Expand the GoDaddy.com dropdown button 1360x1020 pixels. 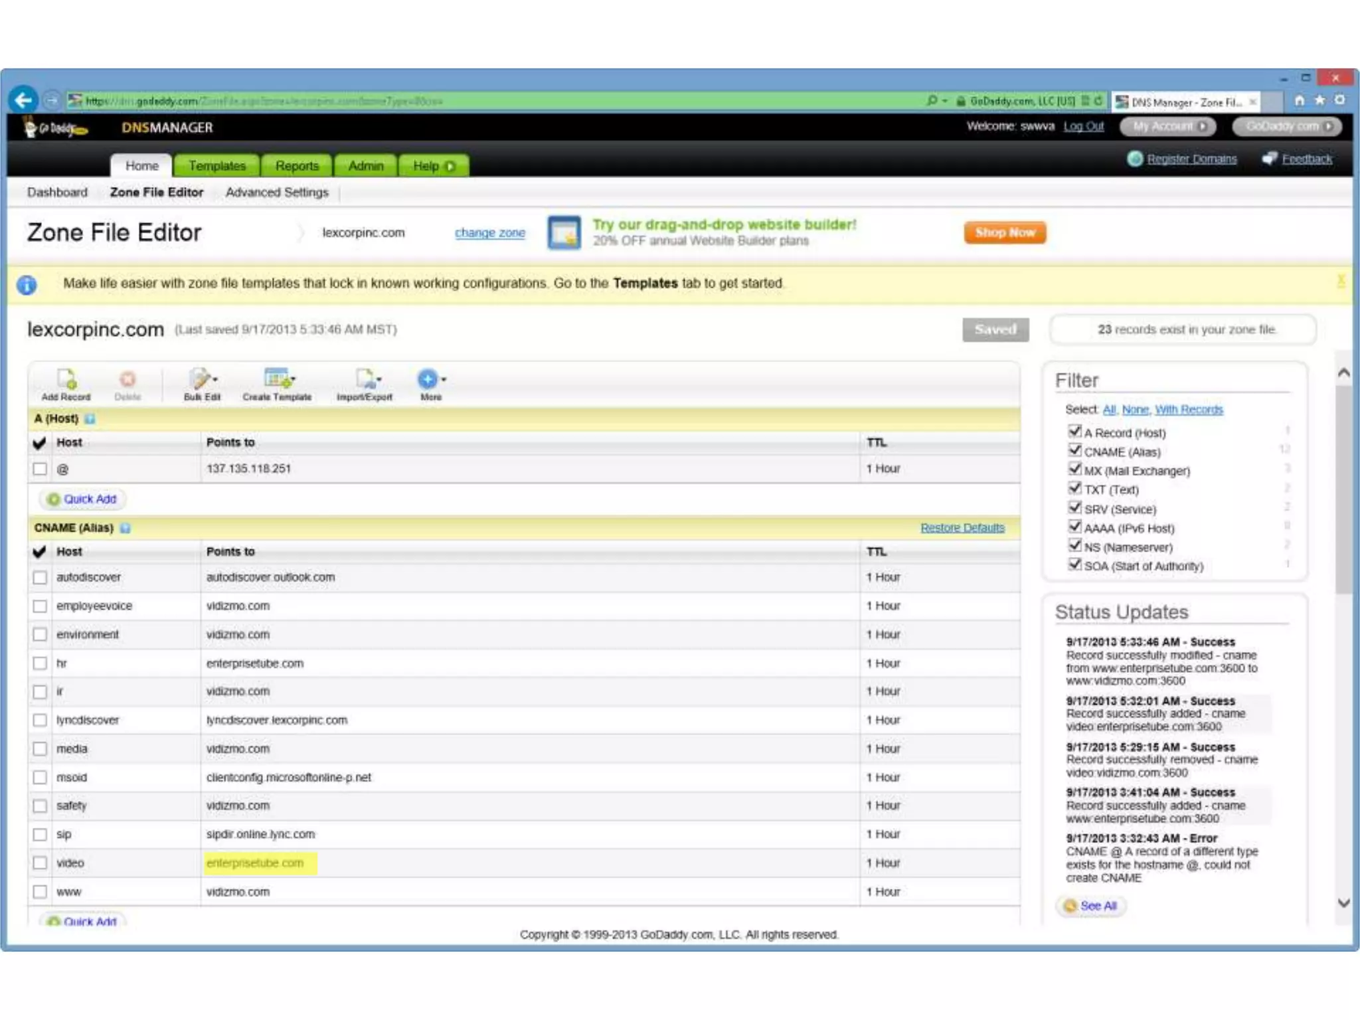point(1287,127)
